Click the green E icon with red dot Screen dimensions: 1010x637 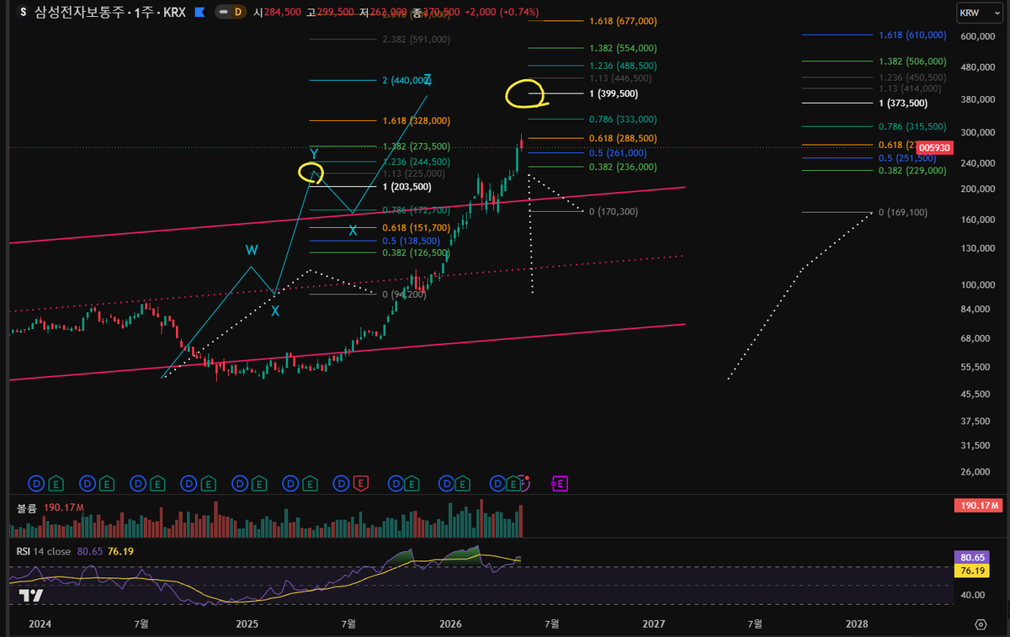pos(515,483)
